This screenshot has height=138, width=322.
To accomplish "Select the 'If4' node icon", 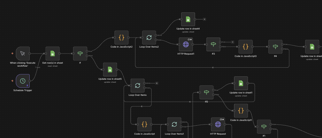I will (276, 47).
